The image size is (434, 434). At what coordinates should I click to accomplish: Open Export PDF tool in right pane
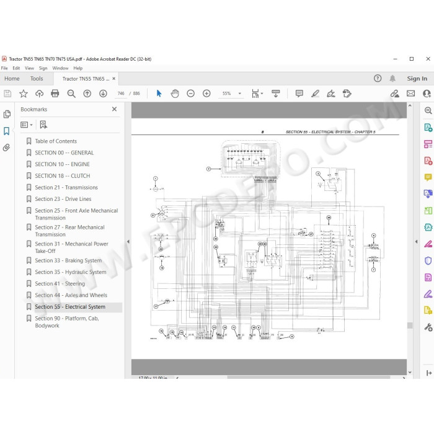(x=428, y=127)
